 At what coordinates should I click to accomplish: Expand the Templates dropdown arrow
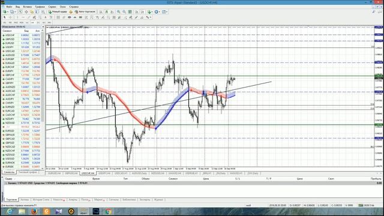[167, 12]
